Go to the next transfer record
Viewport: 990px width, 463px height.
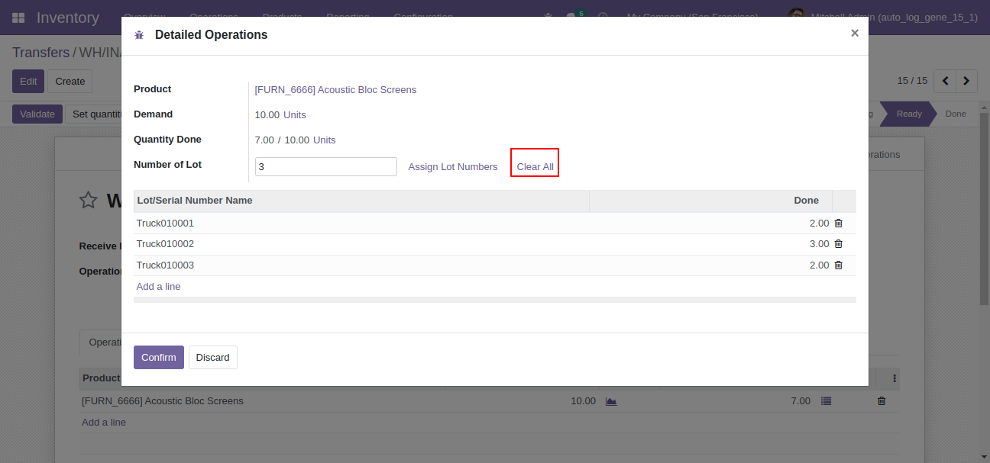click(x=967, y=81)
